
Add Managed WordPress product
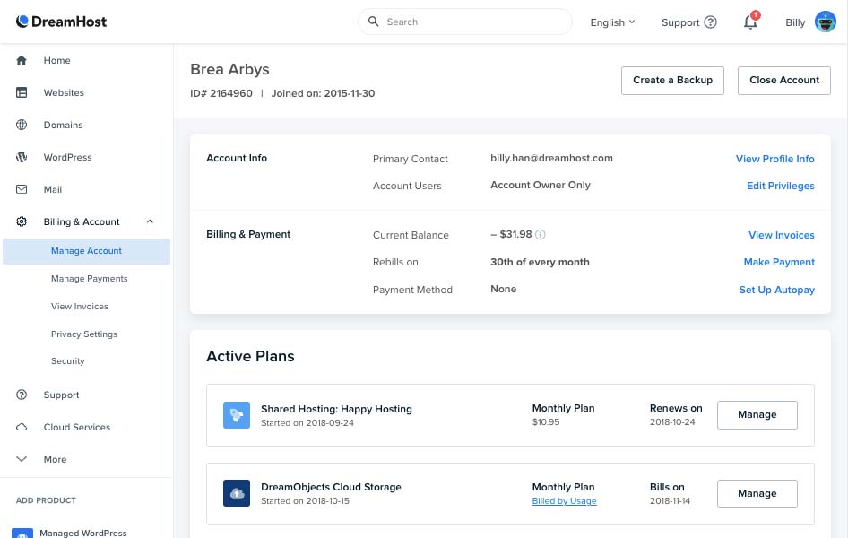(83, 534)
